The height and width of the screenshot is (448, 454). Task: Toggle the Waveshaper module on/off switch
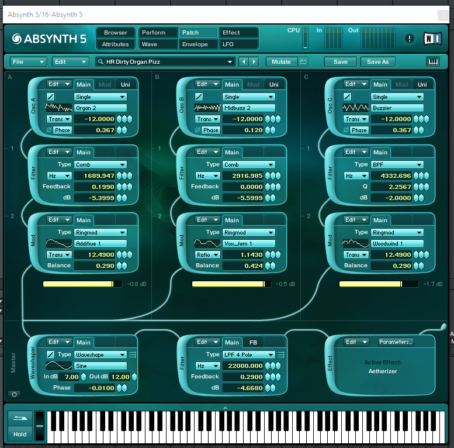pyautogui.click(x=50, y=354)
